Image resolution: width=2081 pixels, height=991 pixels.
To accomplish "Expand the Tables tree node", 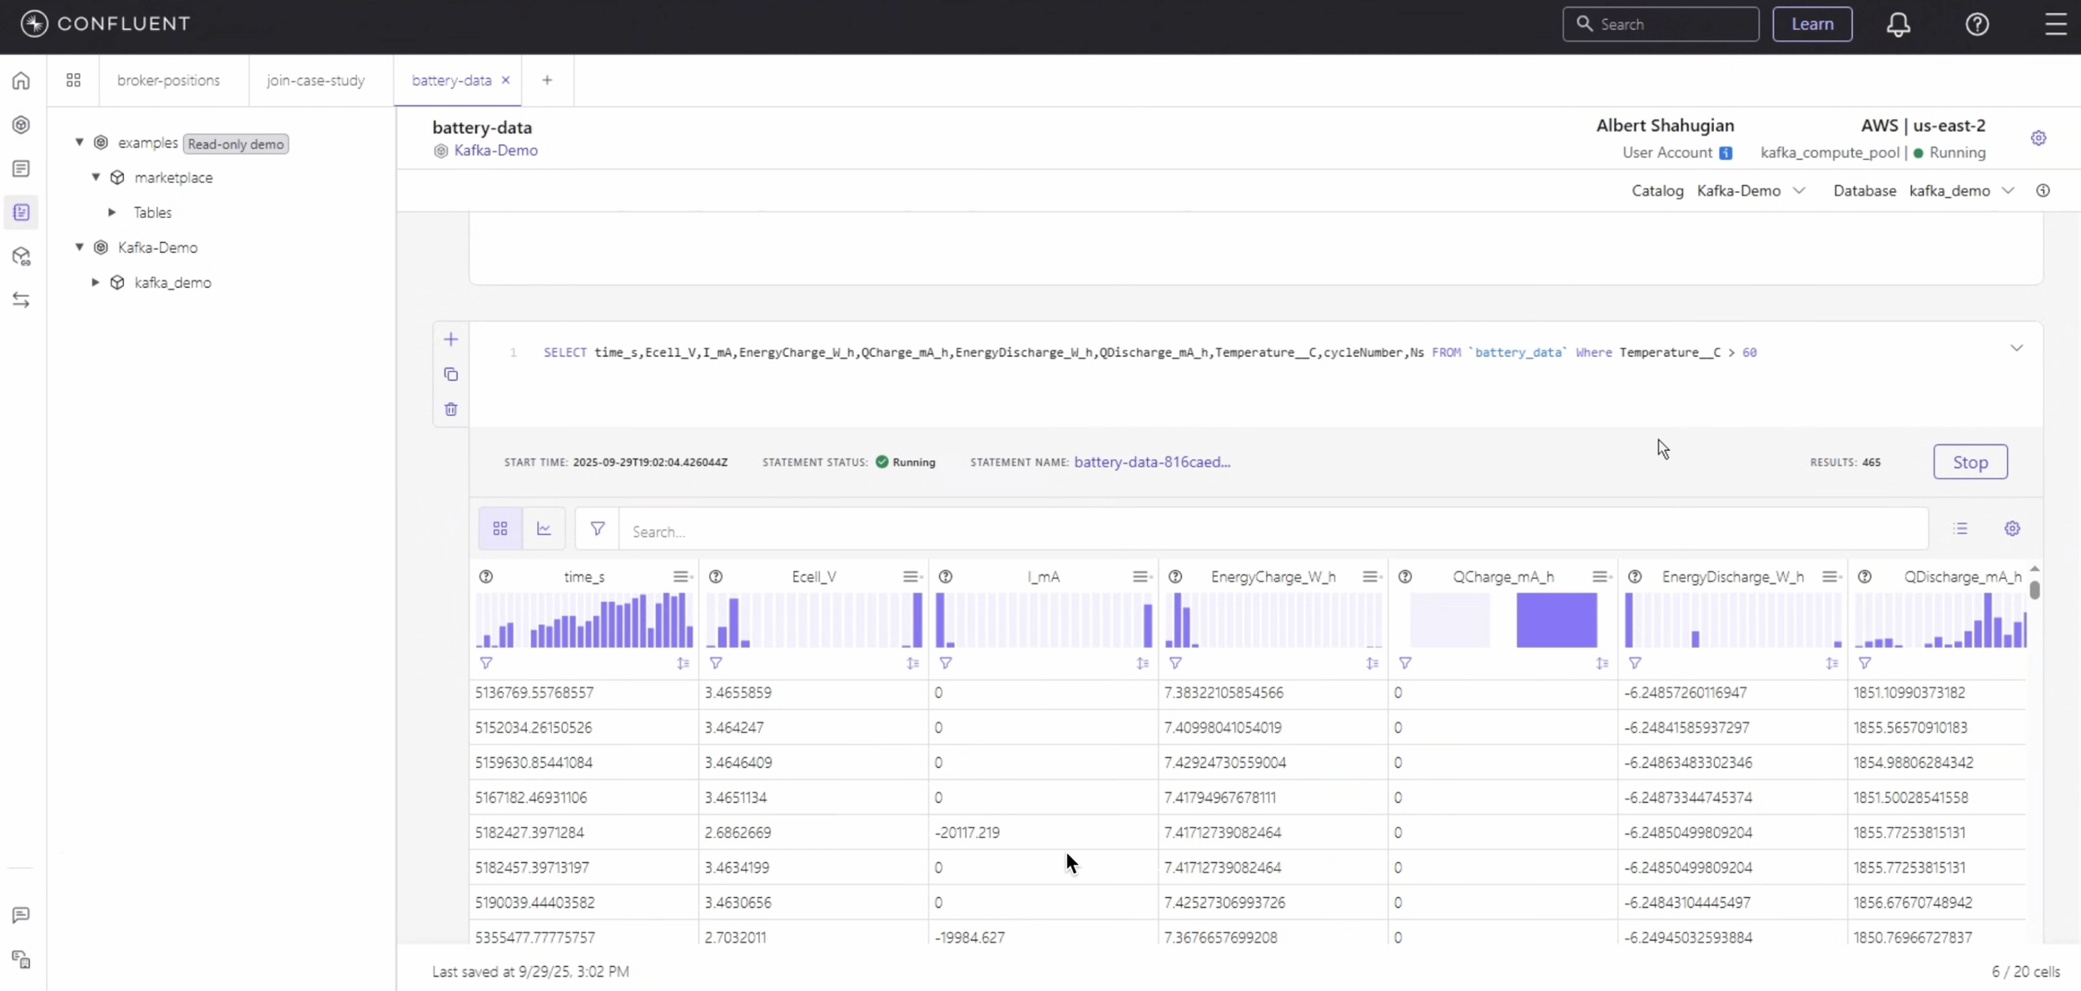I will 112,212.
